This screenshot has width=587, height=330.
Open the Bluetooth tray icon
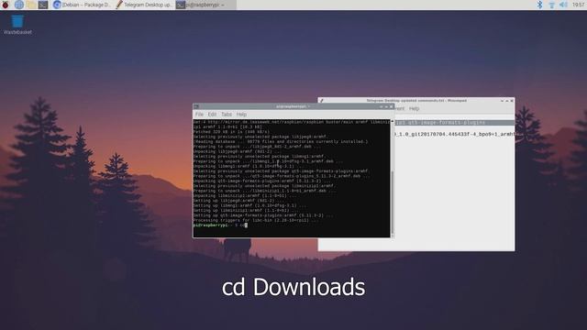[x=539, y=5]
